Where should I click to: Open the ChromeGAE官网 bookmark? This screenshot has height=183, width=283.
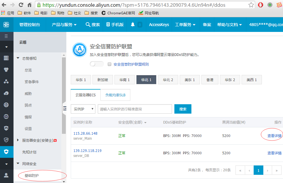pyautogui.click(x=118, y=13)
